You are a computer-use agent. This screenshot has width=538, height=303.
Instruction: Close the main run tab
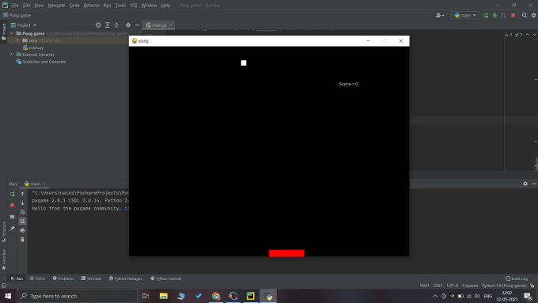click(44, 184)
